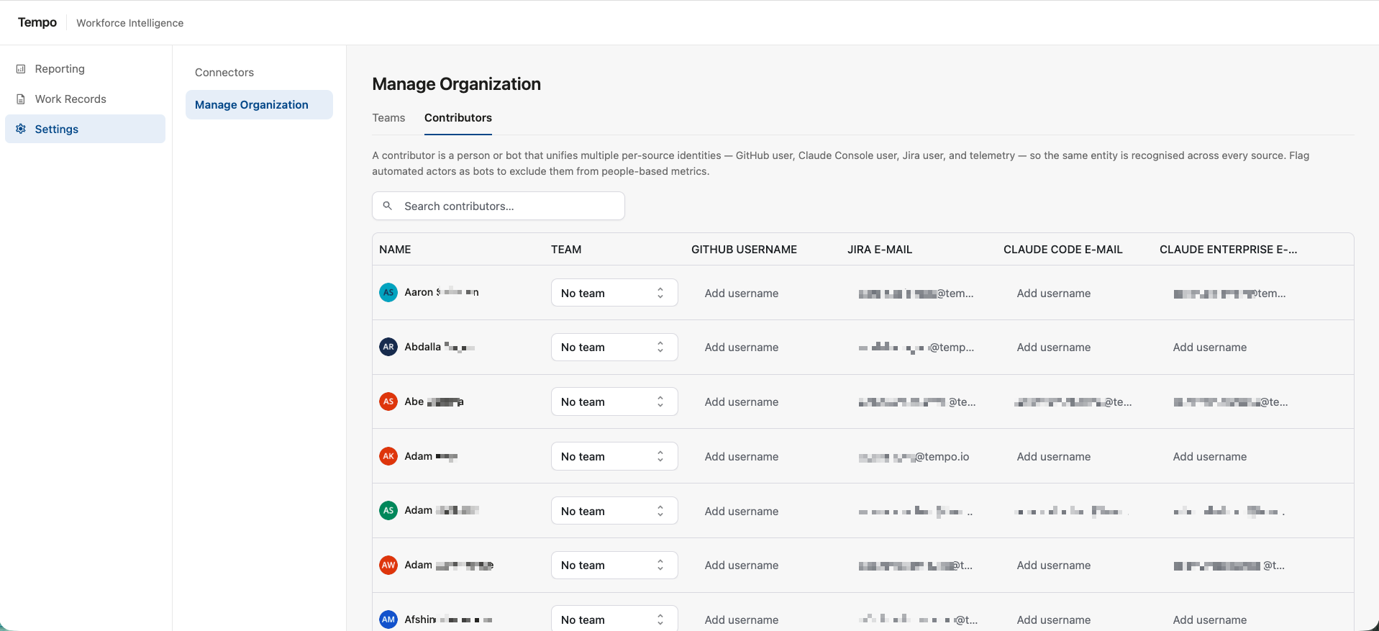Click Abdalla's AR avatar
Viewport: 1379px width, 631px height.
[388, 347]
